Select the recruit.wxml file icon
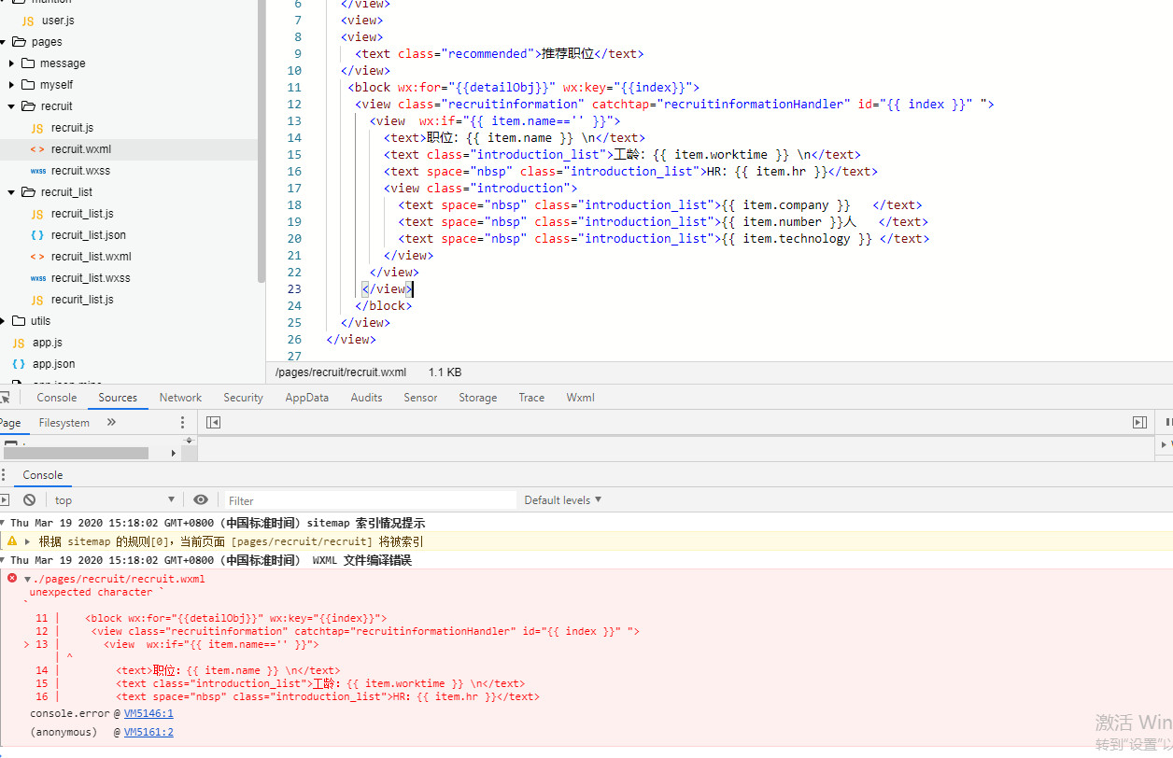The width and height of the screenshot is (1173, 758). click(x=37, y=149)
